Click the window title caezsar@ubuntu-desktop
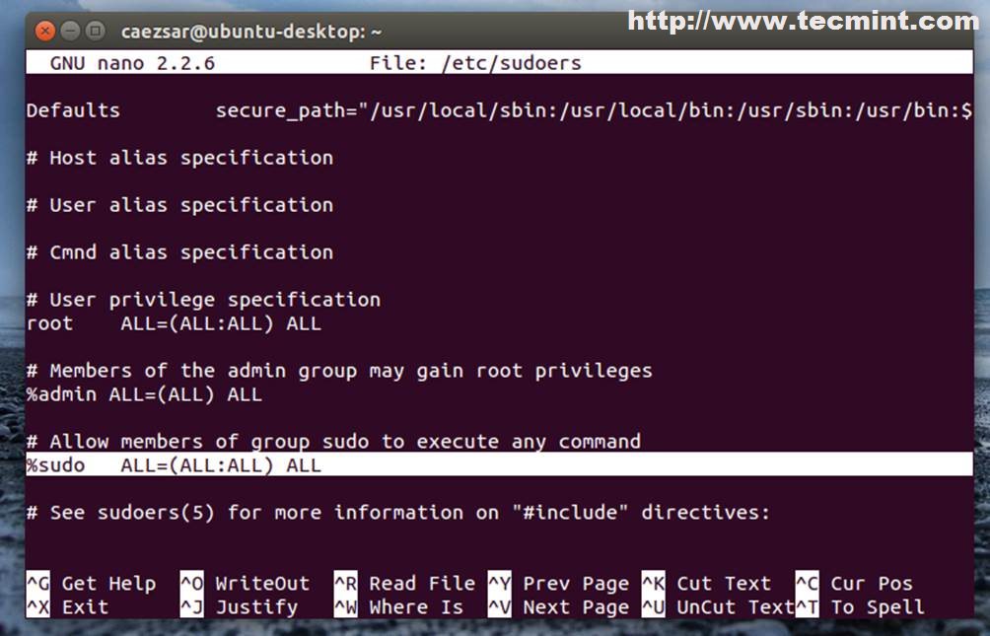The width and height of the screenshot is (990, 636). tap(251, 31)
